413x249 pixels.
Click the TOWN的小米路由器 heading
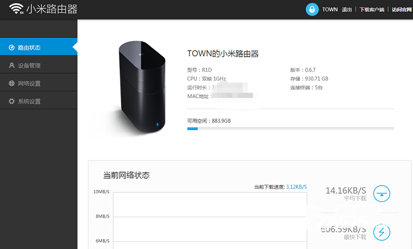(x=223, y=54)
